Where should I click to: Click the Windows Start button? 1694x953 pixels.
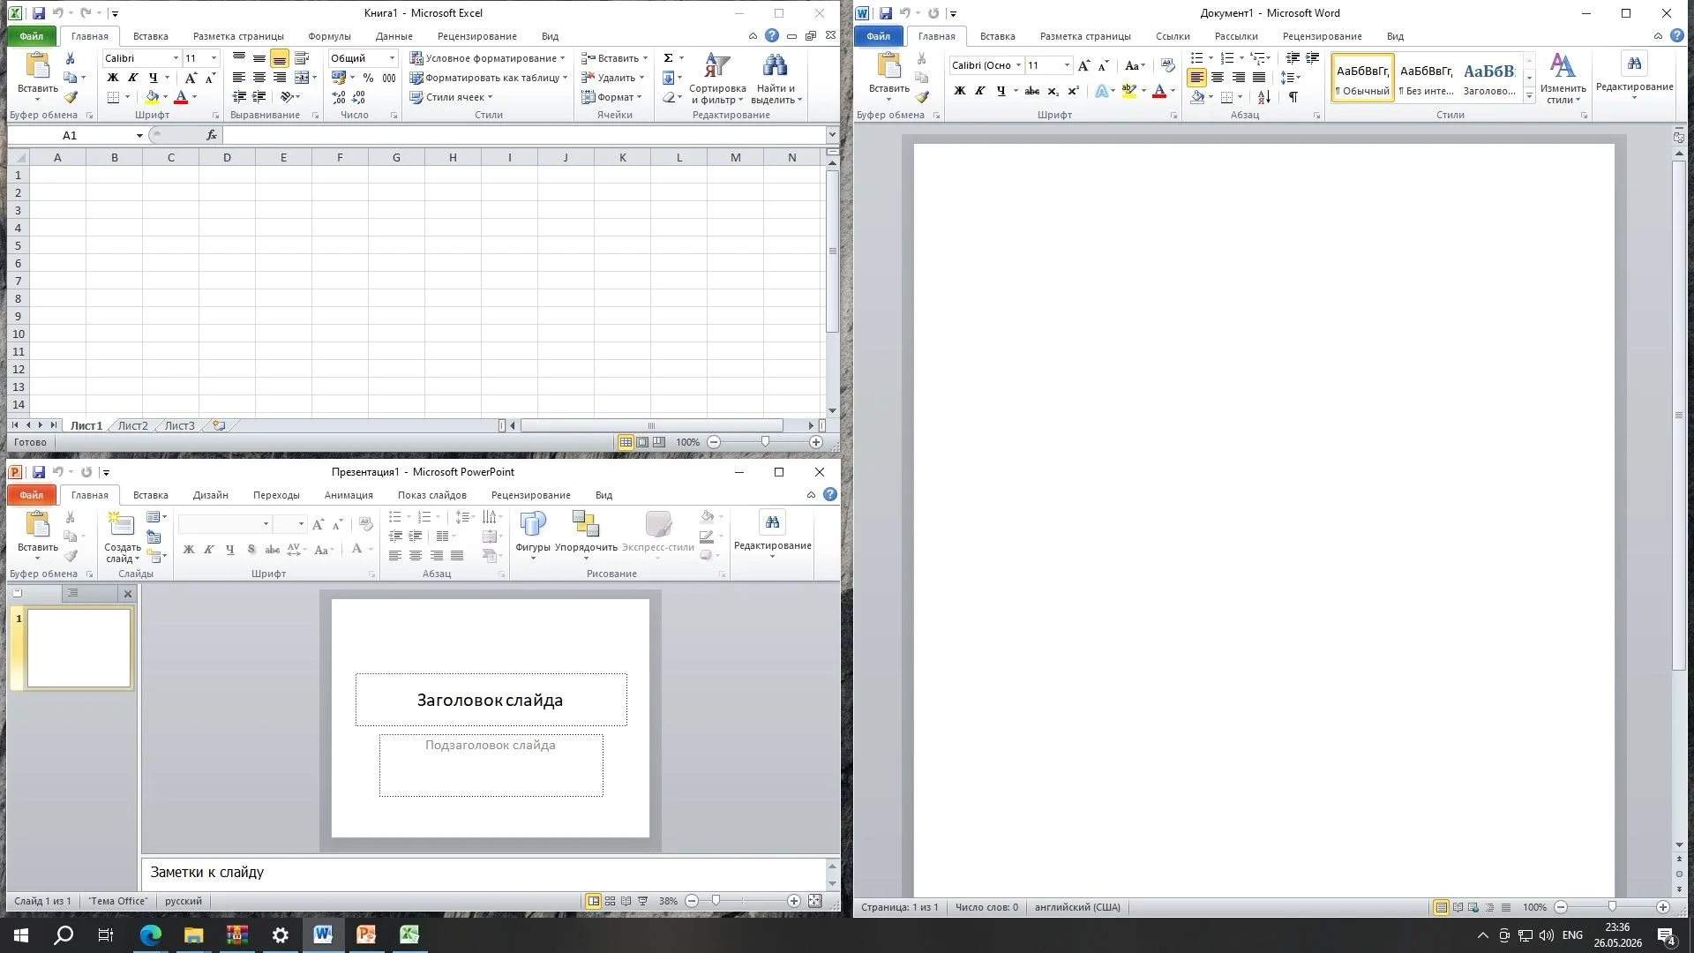pyautogui.click(x=21, y=935)
